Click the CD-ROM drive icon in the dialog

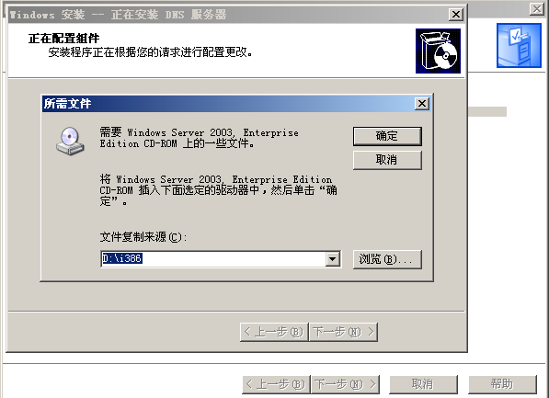(x=70, y=141)
